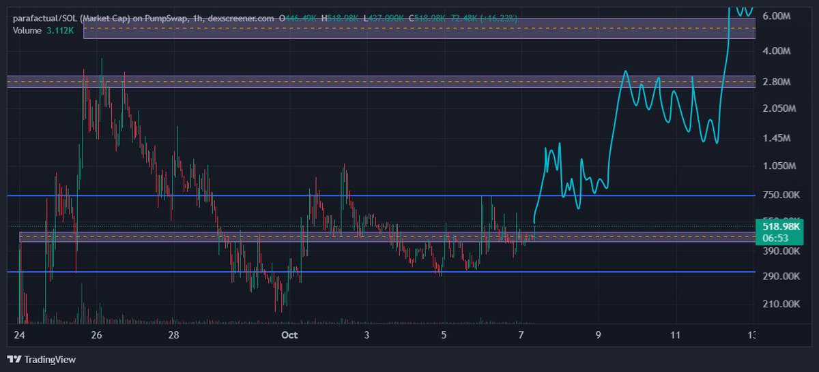Viewport: 819px width, 372px height.
Task: Click the date label 26 on time axis
Action: [x=96, y=335]
